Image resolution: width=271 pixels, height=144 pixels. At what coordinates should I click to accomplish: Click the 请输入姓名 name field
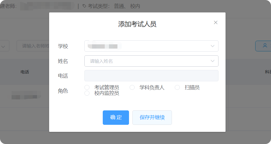[147, 61]
